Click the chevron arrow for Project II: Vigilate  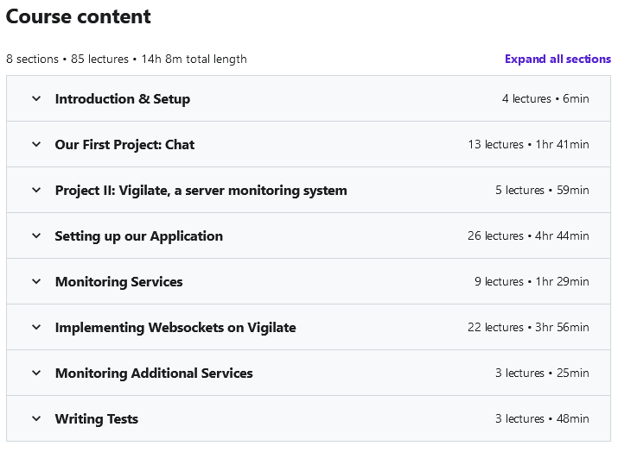tap(36, 191)
